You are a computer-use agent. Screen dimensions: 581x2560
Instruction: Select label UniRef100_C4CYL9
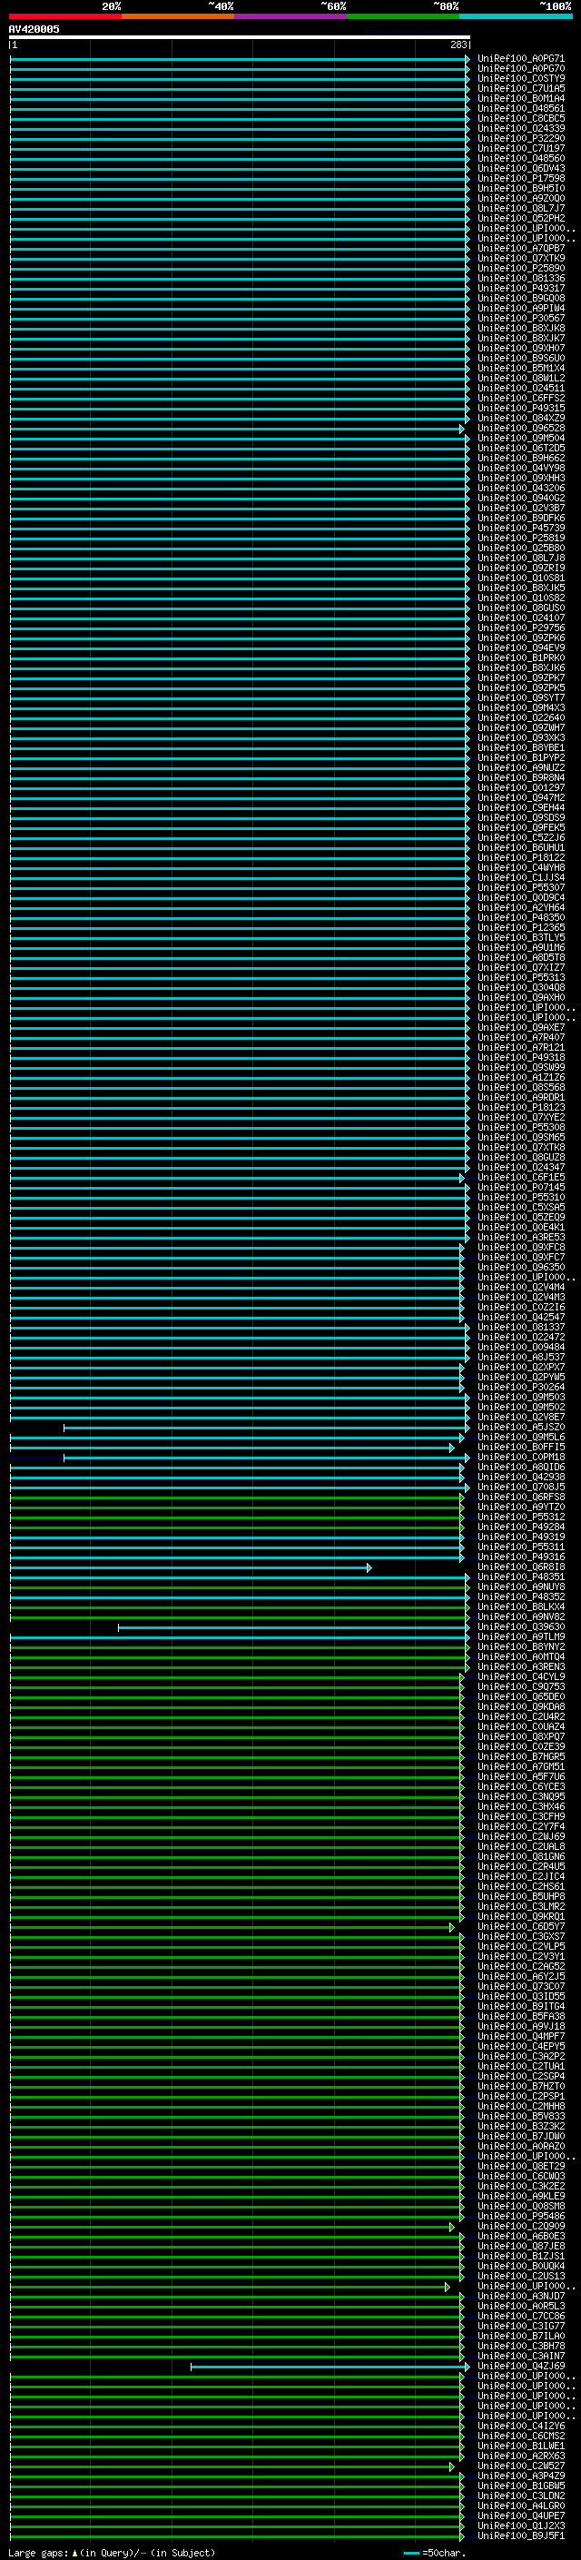coord(521,1676)
